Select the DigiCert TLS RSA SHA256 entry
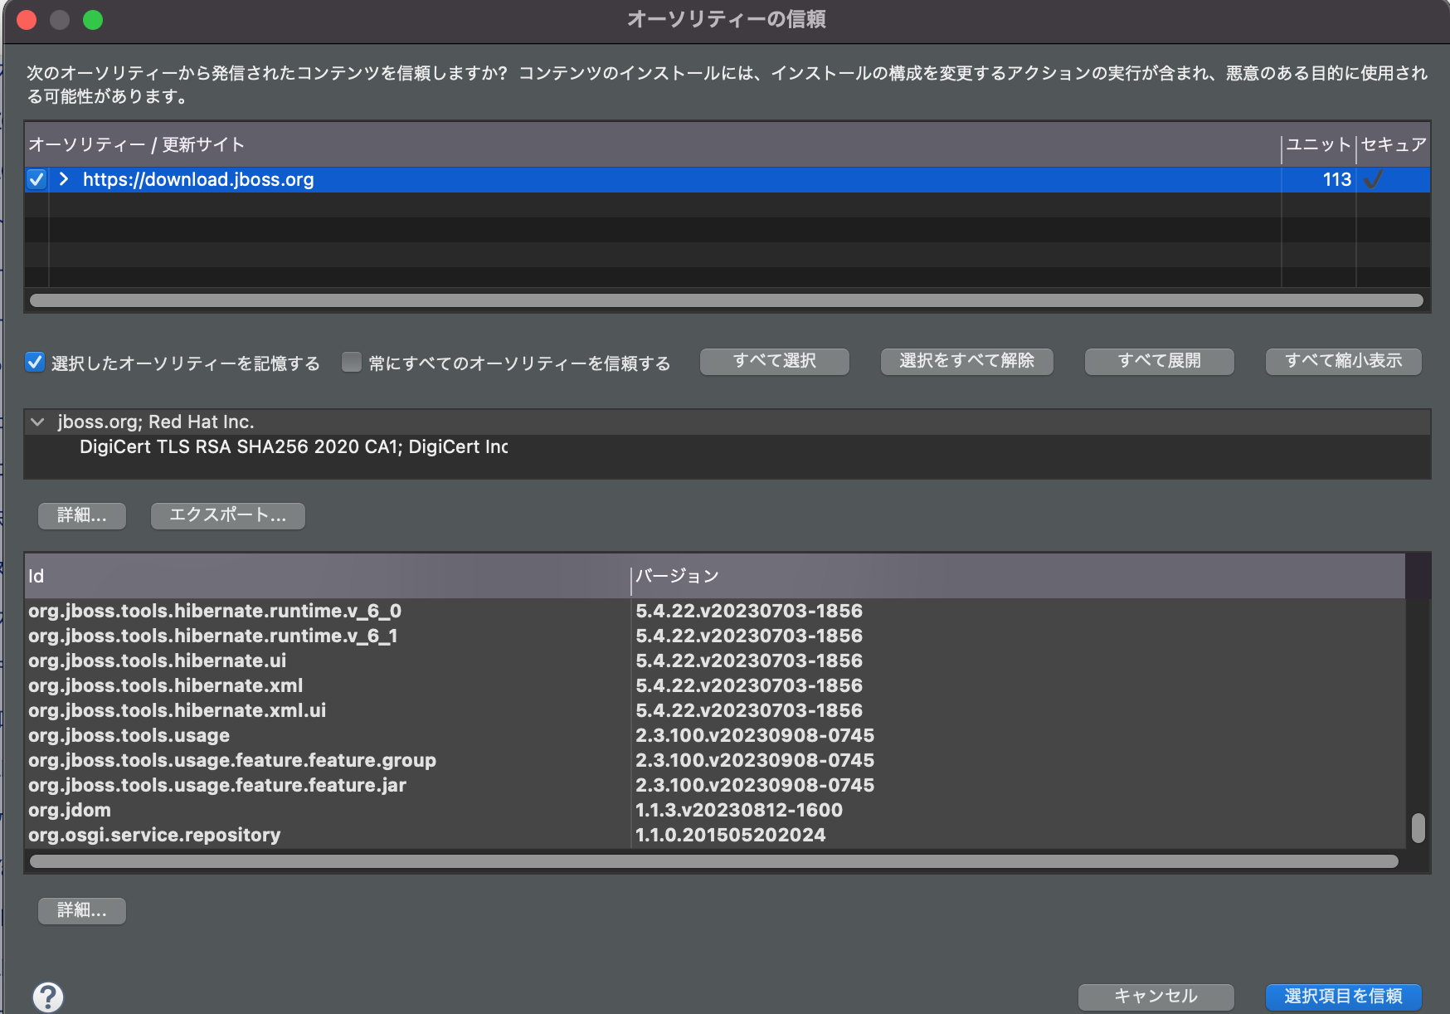The height and width of the screenshot is (1014, 1450). pos(294,446)
